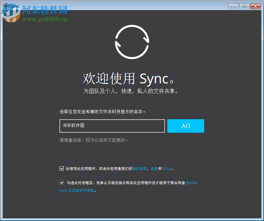The height and width of the screenshot is (221, 264).
Task: Open the 条款 terms link
Action: click(x=154, y=169)
